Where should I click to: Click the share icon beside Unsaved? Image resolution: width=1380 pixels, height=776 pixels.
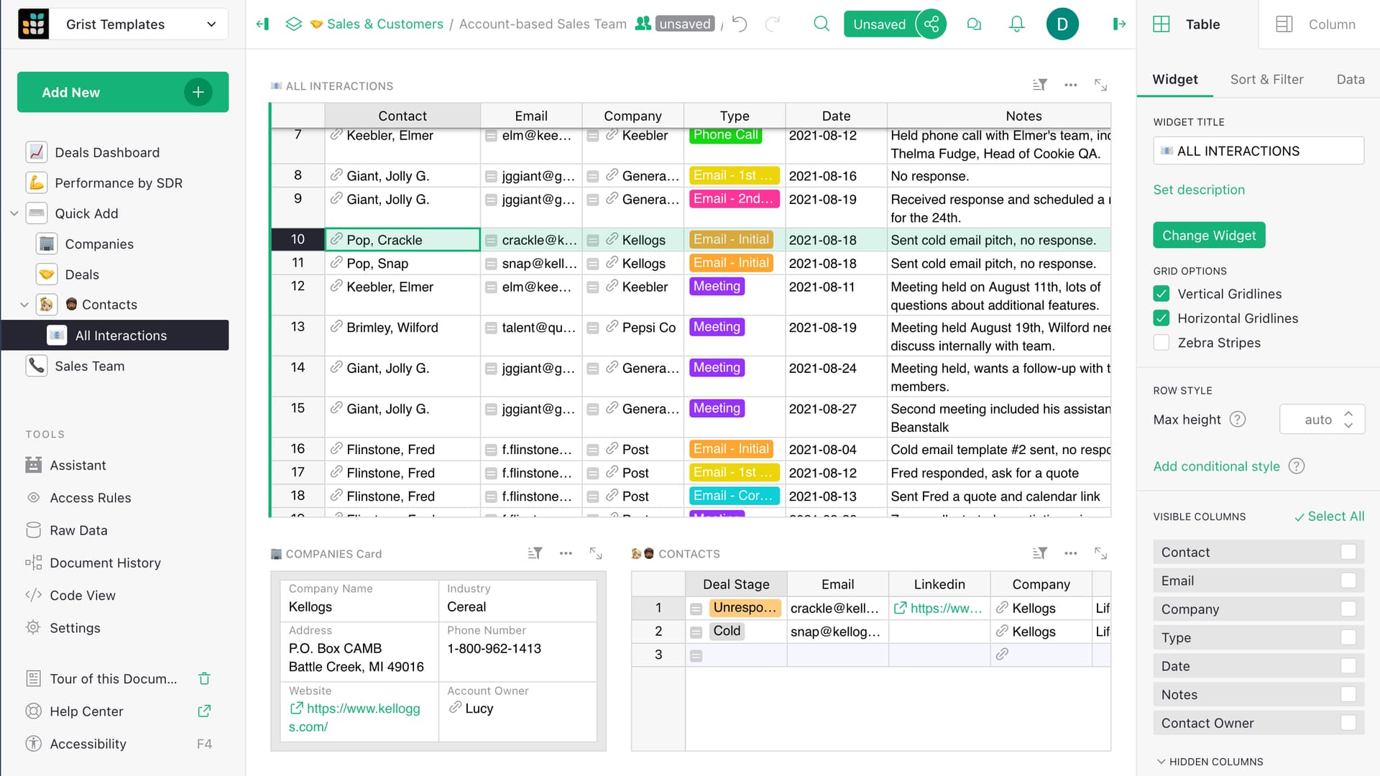[931, 24]
